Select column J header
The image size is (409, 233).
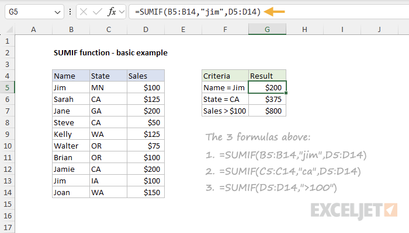click(380, 29)
